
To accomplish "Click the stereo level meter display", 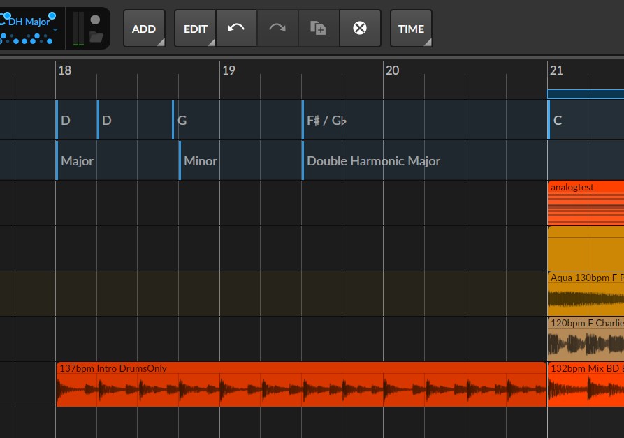I will [x=78, y=29].
